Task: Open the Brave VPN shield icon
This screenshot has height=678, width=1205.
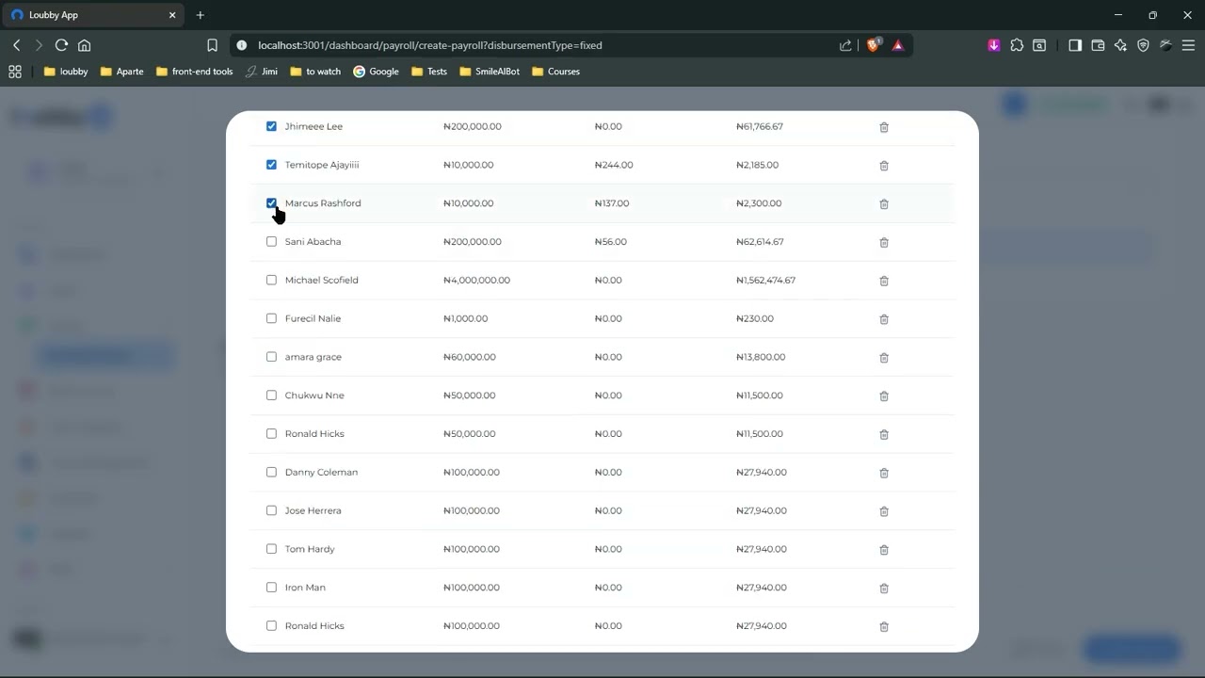Action: [1143, 45]
